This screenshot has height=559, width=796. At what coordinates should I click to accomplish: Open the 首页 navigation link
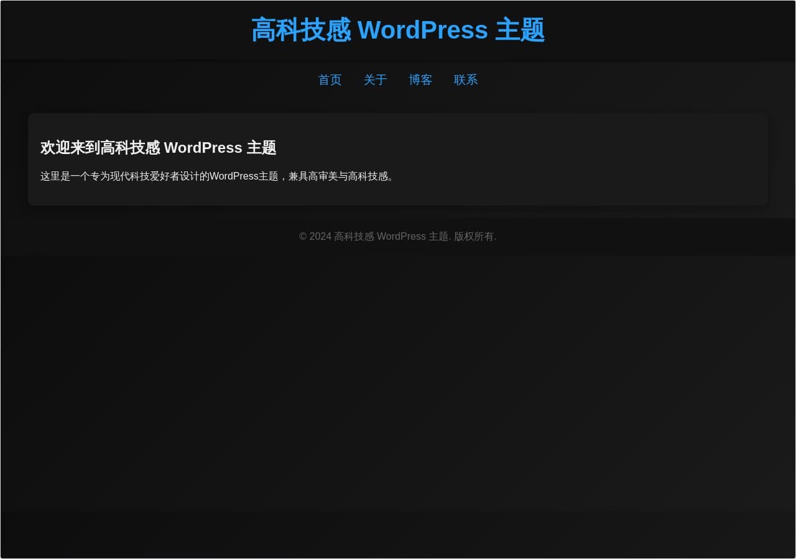330,80
